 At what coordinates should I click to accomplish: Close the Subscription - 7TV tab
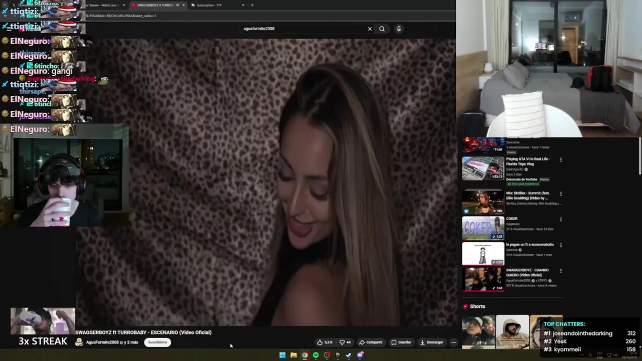tap(243, 5)
